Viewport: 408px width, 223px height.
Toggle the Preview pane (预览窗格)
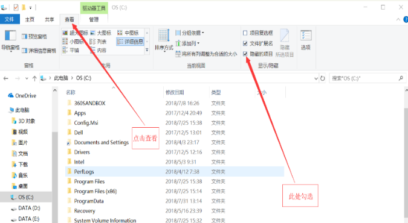34,37
